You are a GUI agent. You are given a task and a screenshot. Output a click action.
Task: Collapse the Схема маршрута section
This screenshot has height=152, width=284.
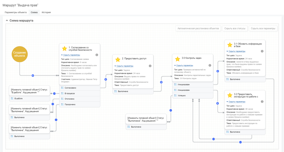(x=7, y=21)
